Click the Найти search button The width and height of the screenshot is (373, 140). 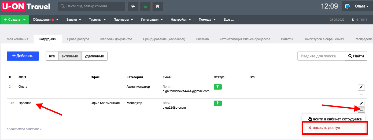[356, 56]
